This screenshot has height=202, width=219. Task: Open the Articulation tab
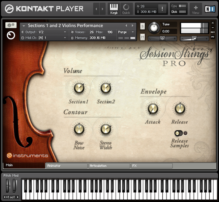coord(109,166)
